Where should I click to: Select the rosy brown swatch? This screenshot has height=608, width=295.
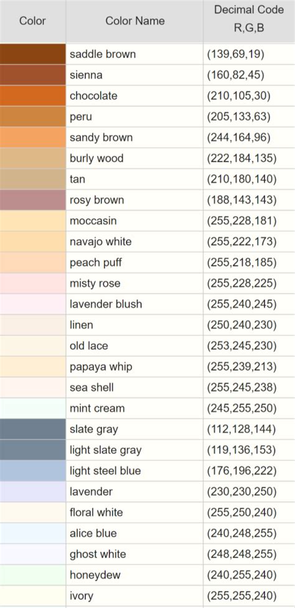pyautogui.click(x=32, y=200)
